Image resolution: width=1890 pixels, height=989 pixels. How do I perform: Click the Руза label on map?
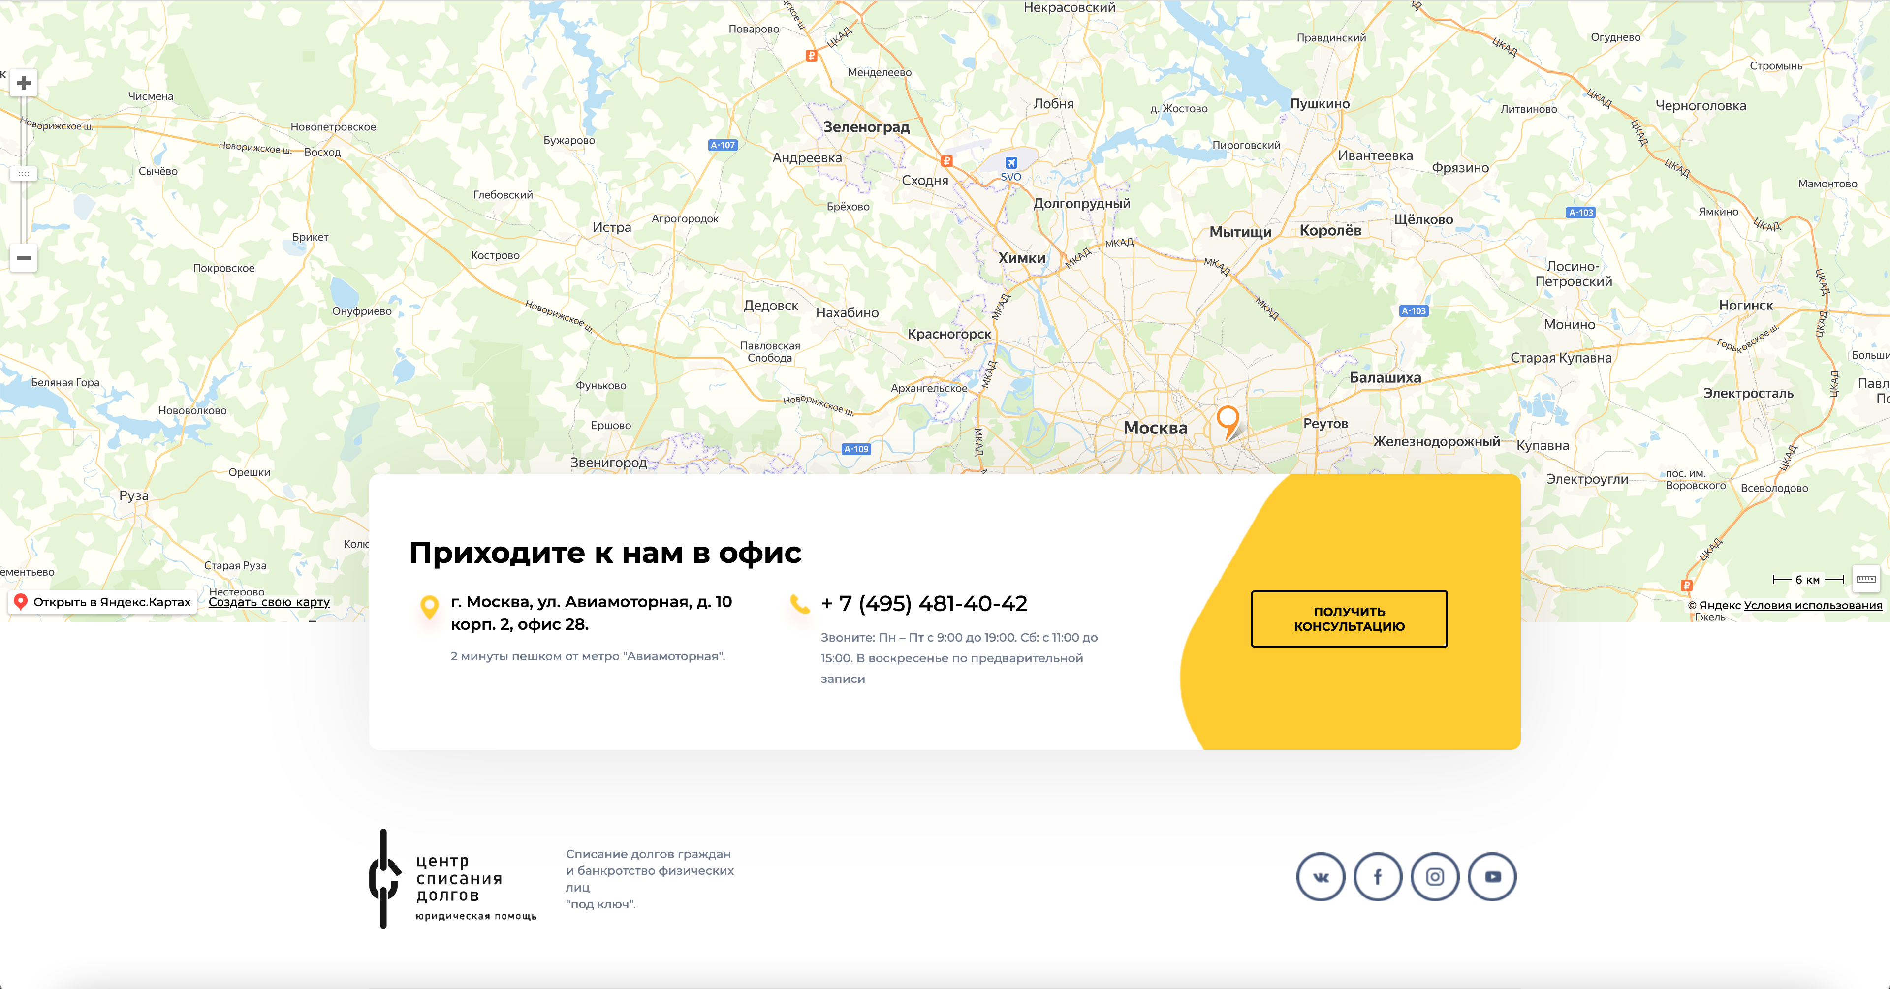point(134,496)
